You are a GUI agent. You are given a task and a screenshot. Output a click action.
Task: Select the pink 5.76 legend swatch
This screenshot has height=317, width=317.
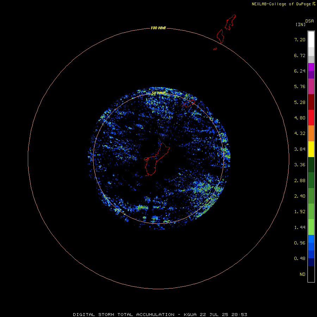tap(311, 86)
